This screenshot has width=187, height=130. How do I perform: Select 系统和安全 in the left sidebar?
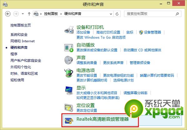19,34
